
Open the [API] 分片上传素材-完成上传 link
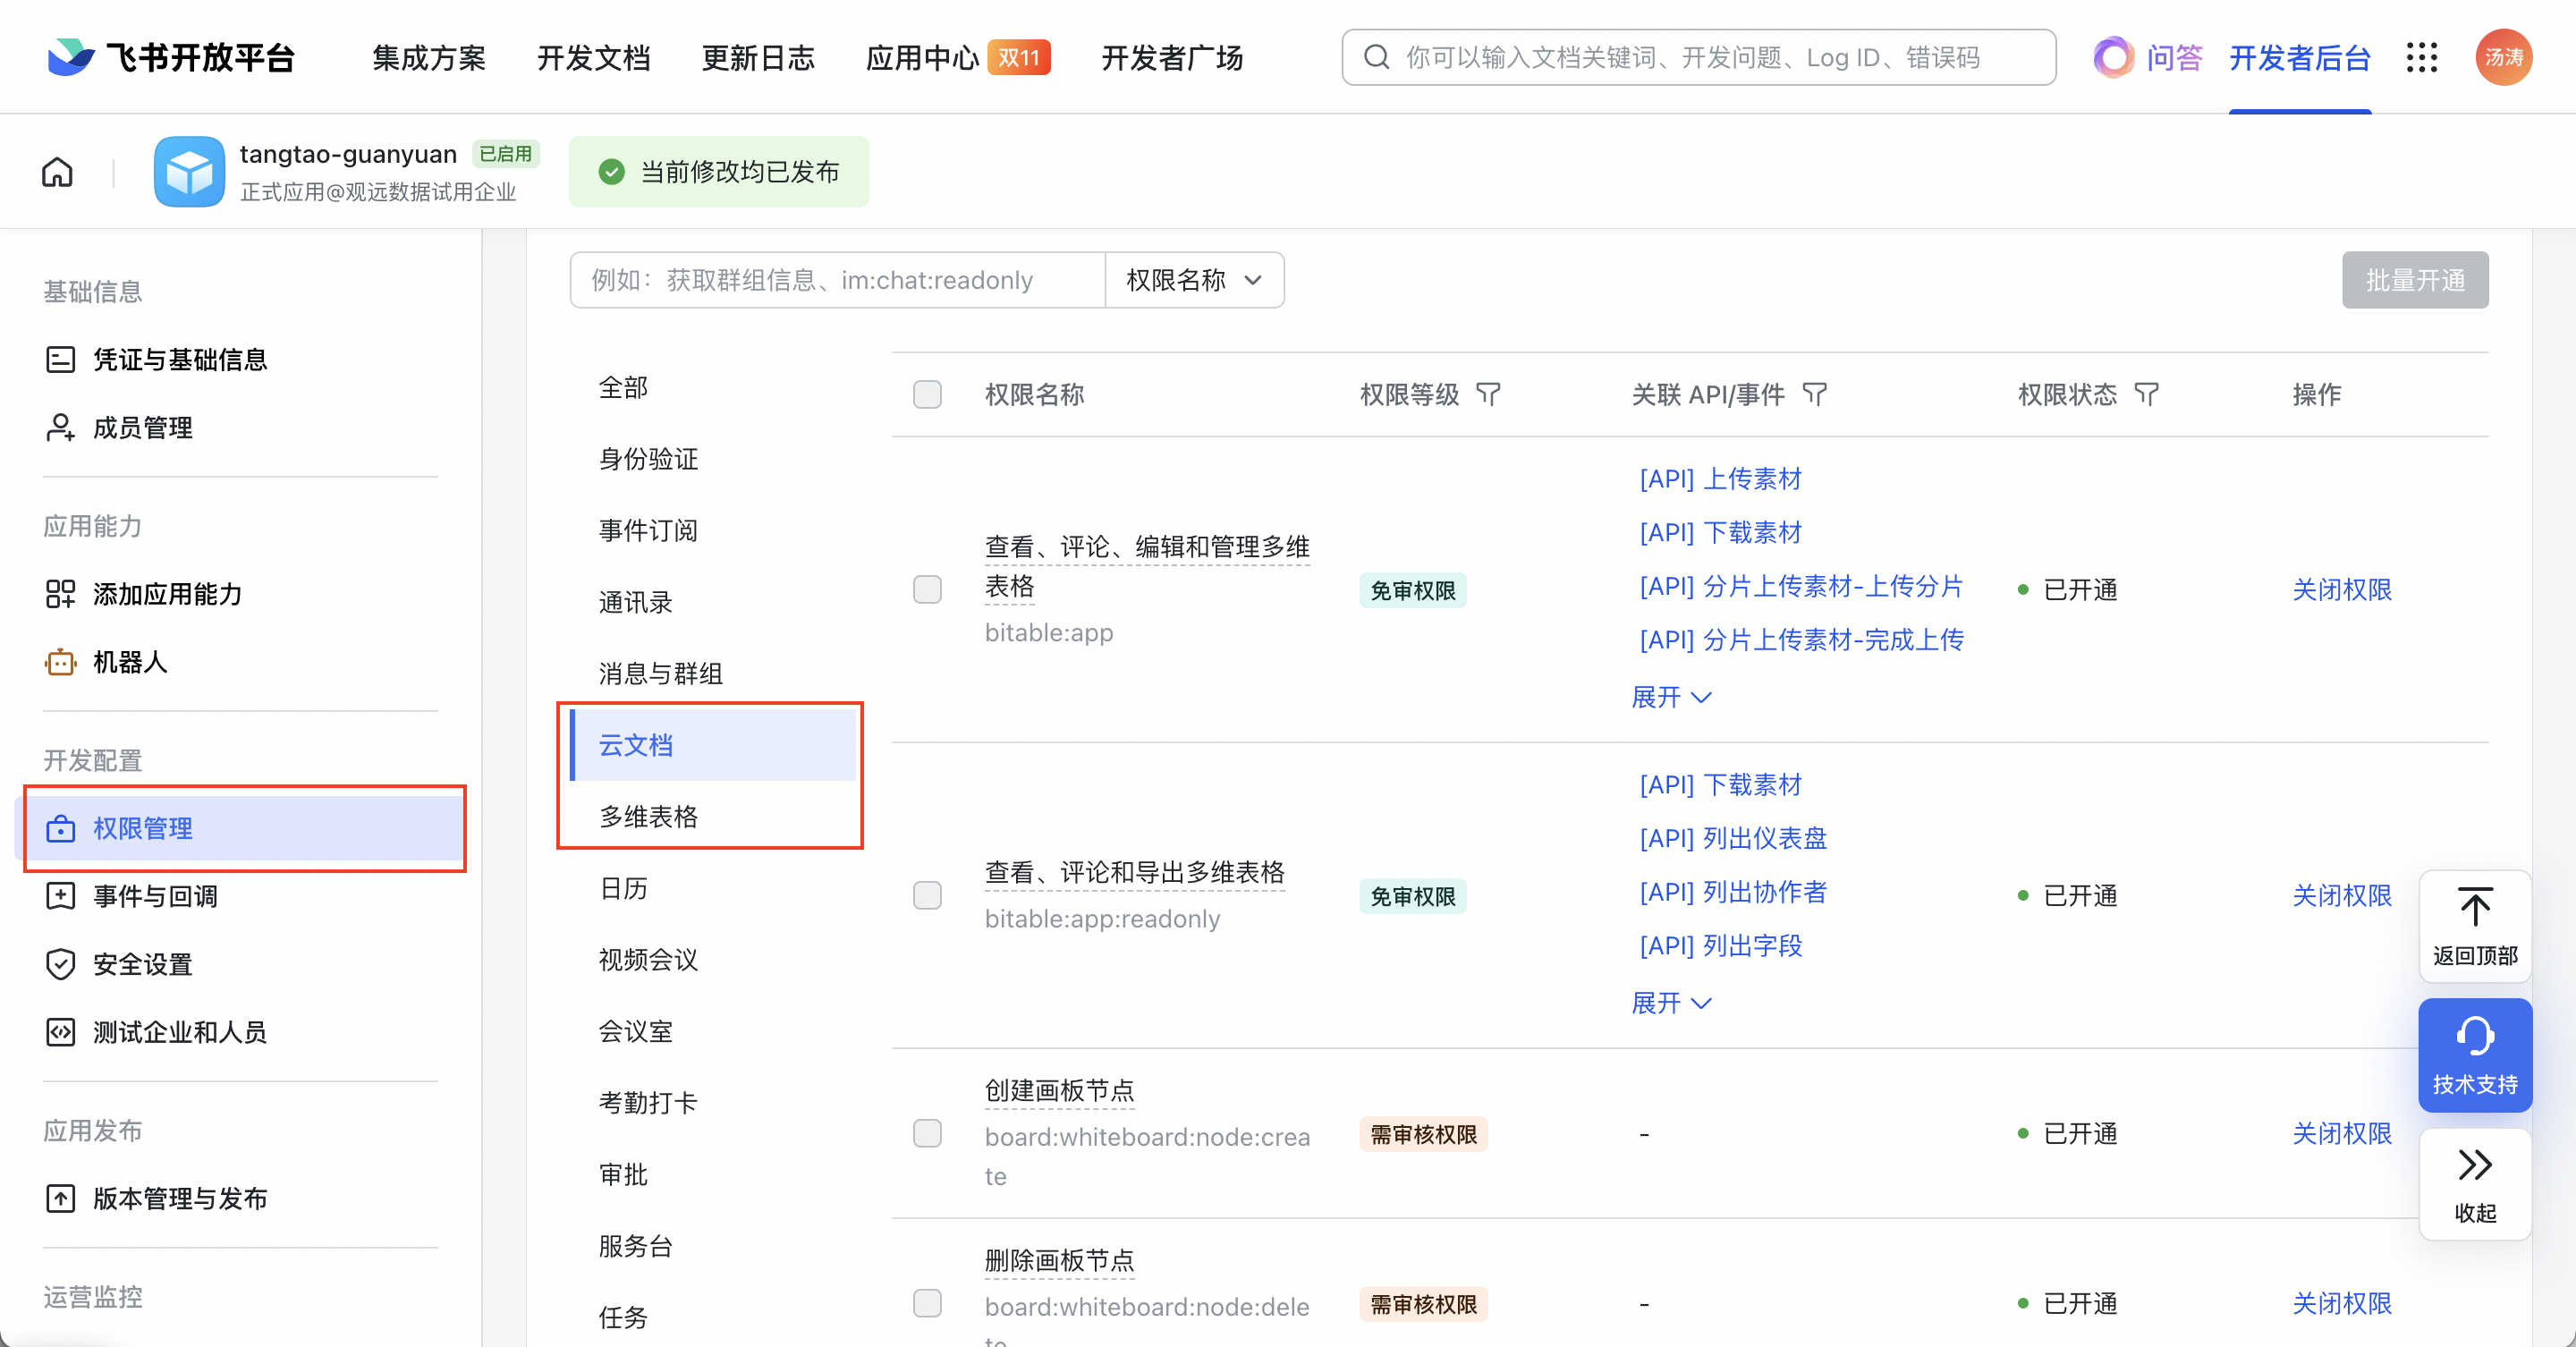(1801, 640)
